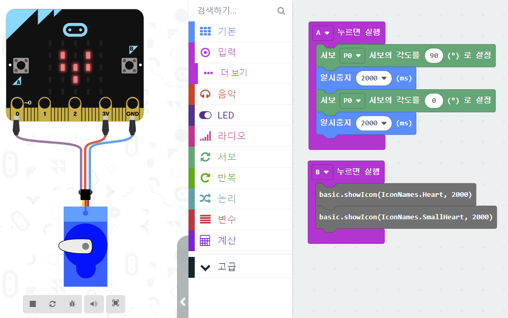Mute the simulator audio
Image resolution: width=508 pixels, height=318 pixels.
93,304
